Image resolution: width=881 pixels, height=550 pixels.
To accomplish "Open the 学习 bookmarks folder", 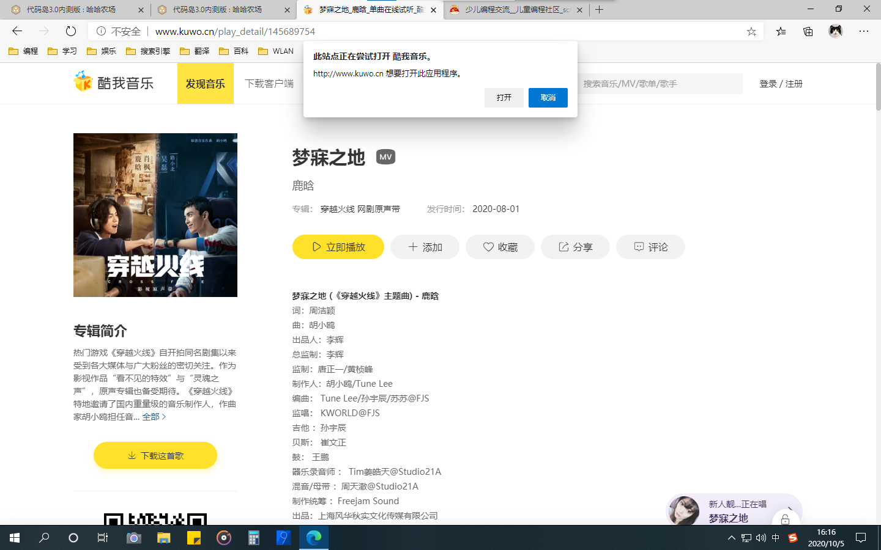I will click(x=62, y=51).
